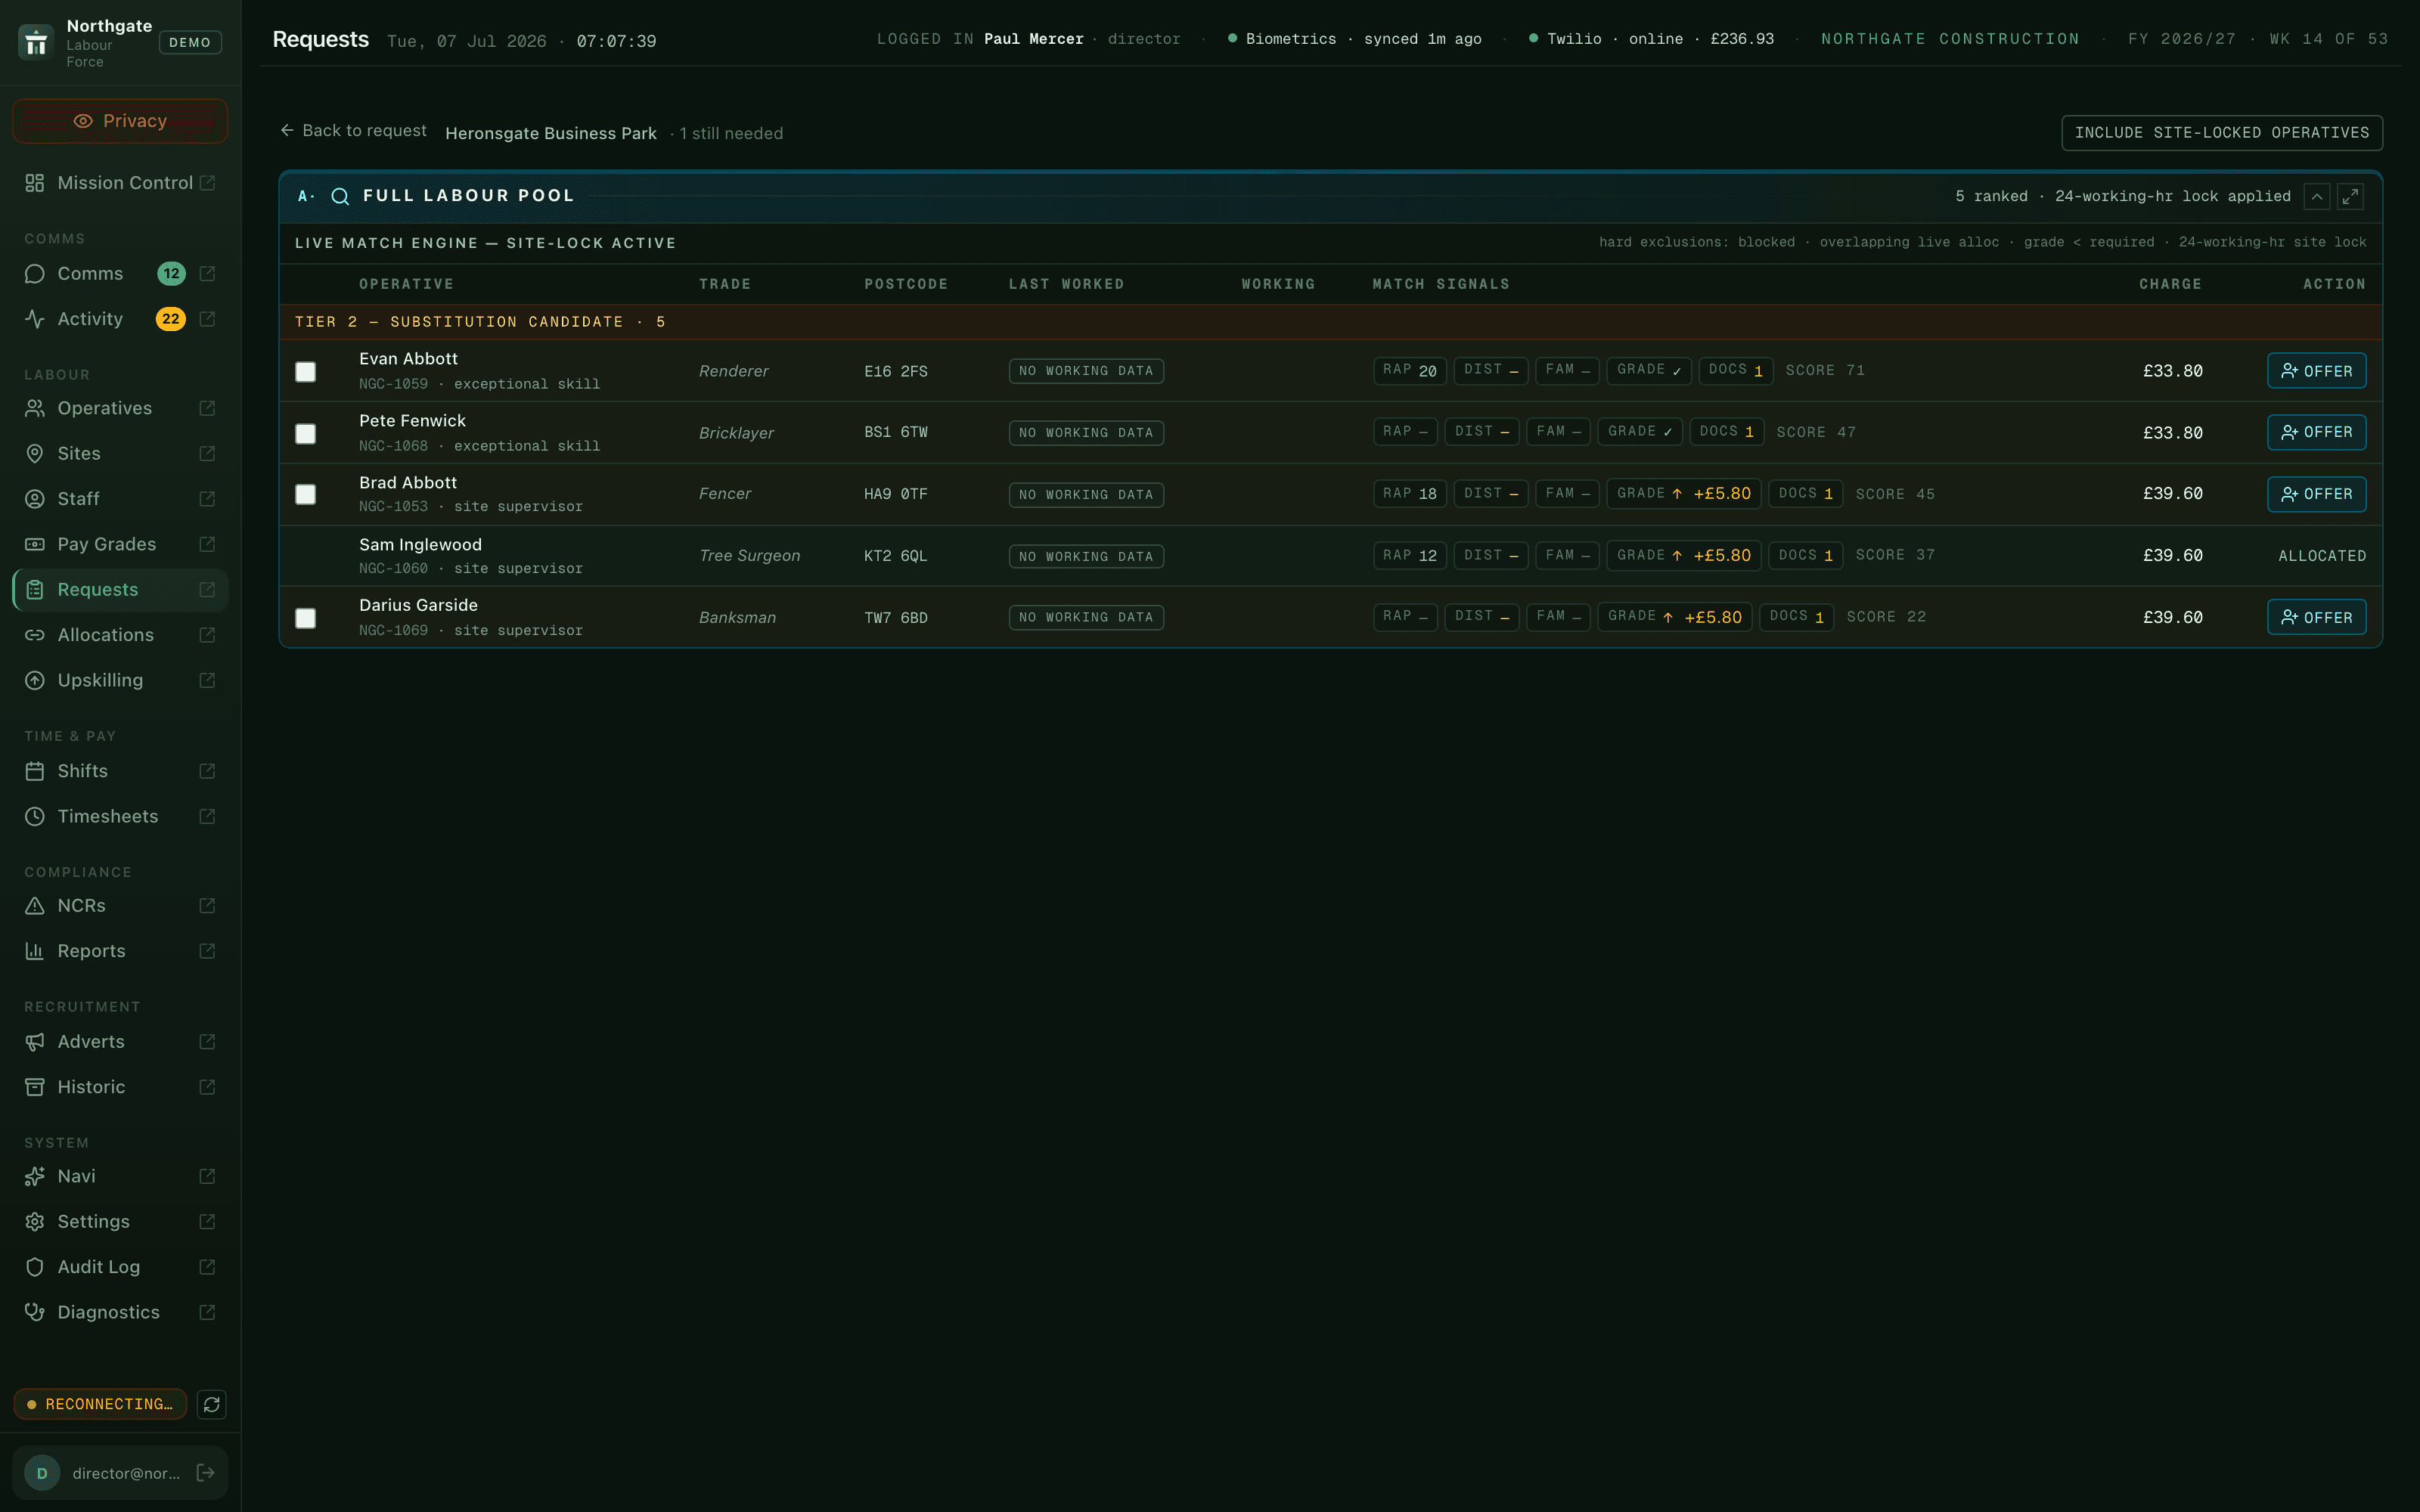The width and height of the screenshot is (2420, 1512).
Task: Pop out Timesheets page icon
Action: pyautogui.click(x=207, y=816)
